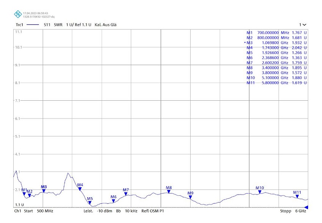Viewport: 322px width, 223px height.
Task: Select marker M4 triangle on the trace
Action: (x=80, y=189)
